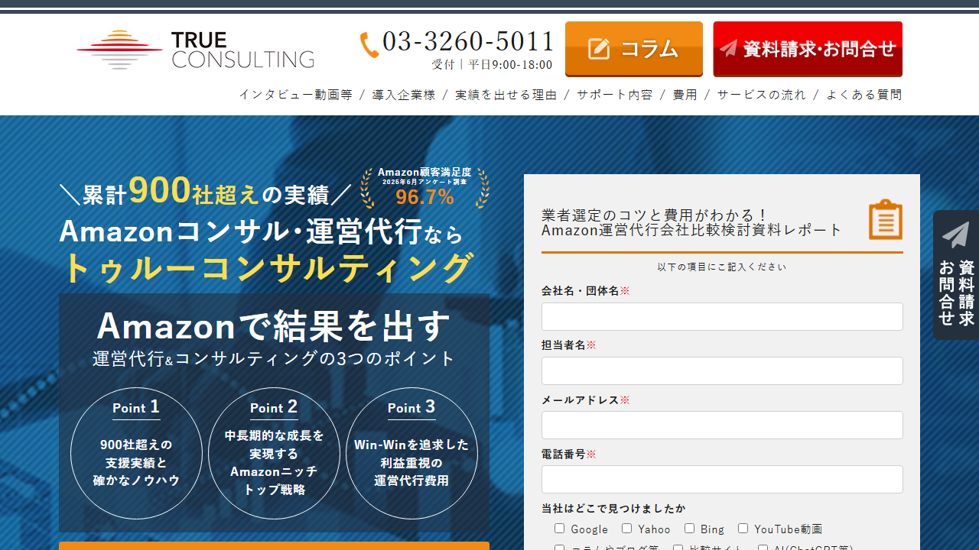Click the Amazon顧客満足度 96.7% badge
Viewport: 979px width, 550px height.
(424, 187)
